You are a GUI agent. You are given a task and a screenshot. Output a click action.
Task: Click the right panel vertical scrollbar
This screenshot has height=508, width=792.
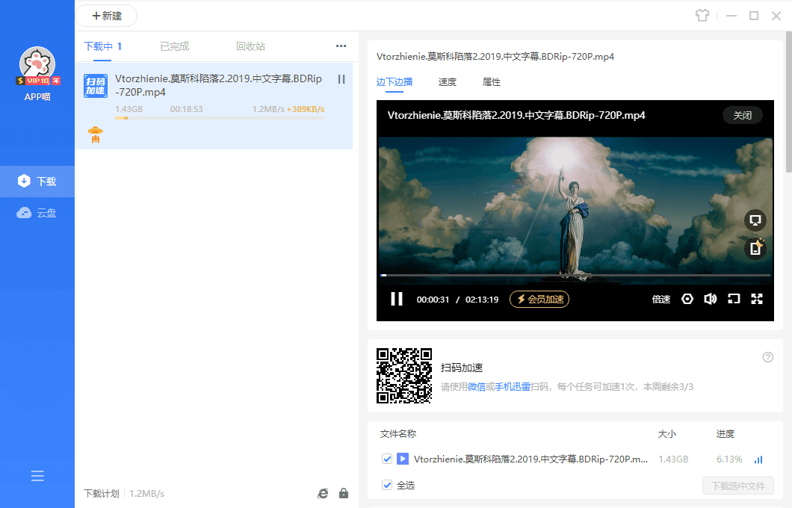[x=788, y=101]
